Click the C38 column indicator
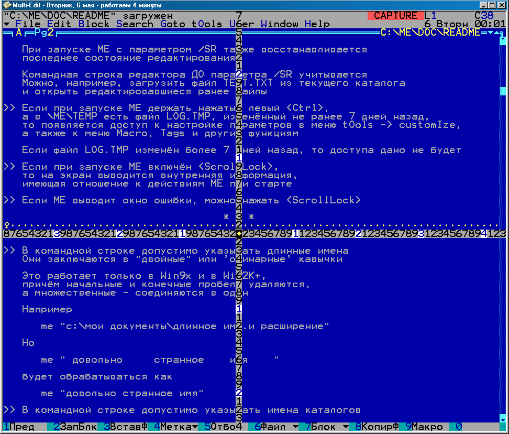Viewport: 509px width, 434px height. [x=484, y=16]
